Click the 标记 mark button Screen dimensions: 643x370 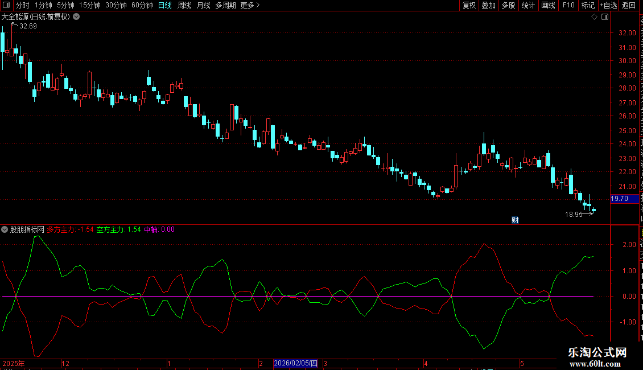click(x=588, y=5)
